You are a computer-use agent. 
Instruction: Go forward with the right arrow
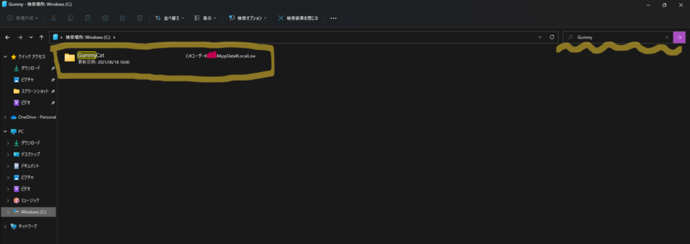tap(20, 38)
